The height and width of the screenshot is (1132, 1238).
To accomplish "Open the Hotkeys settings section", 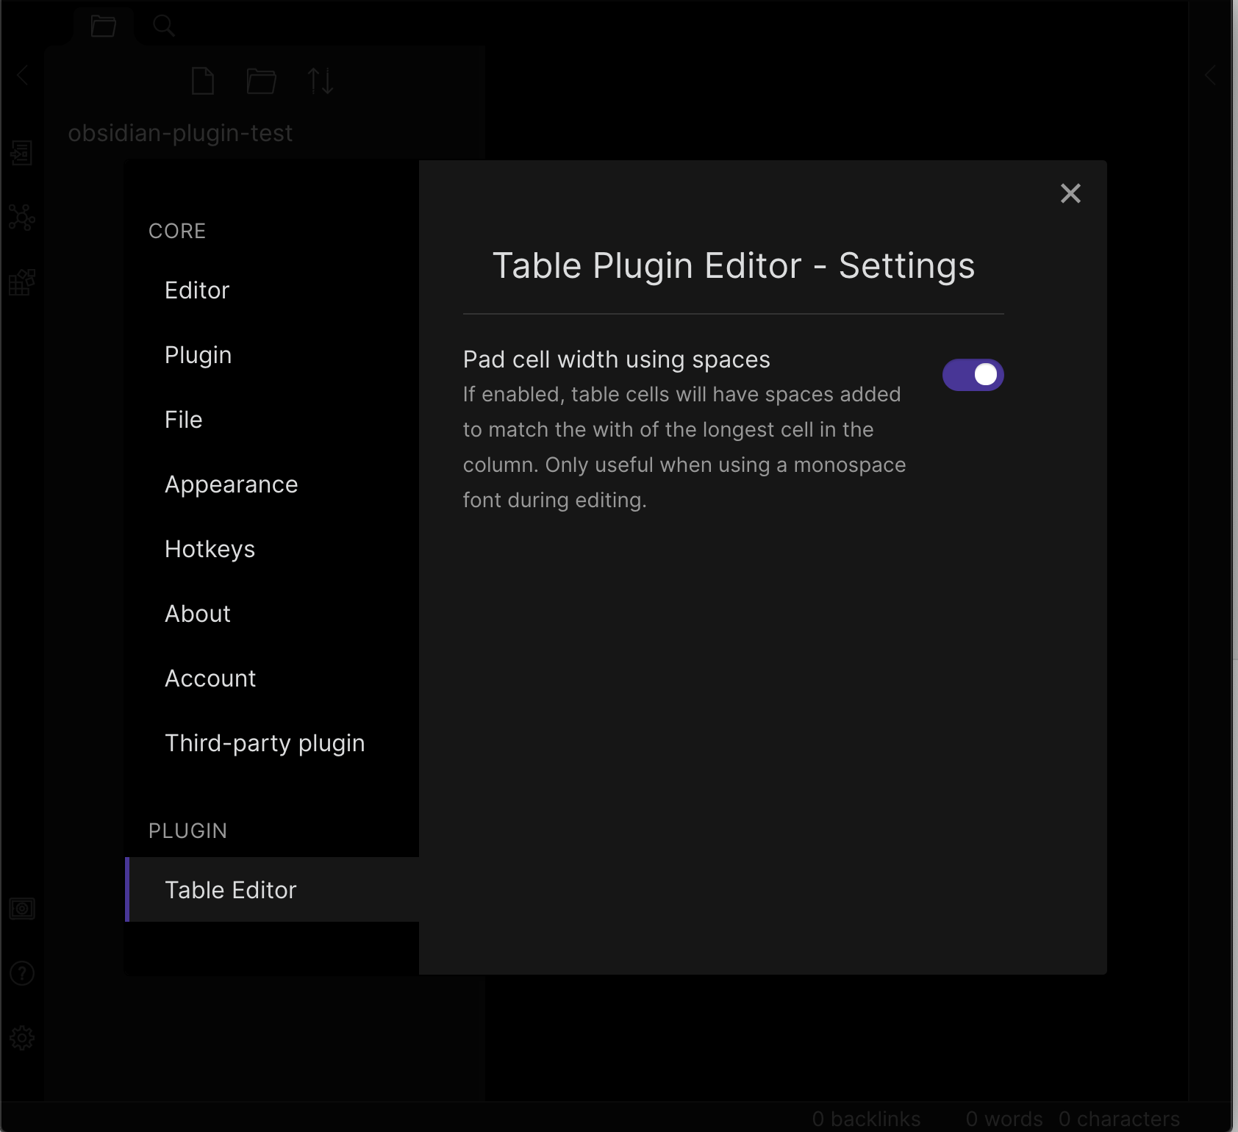I will pyautogui.click(x=210, y=548).
